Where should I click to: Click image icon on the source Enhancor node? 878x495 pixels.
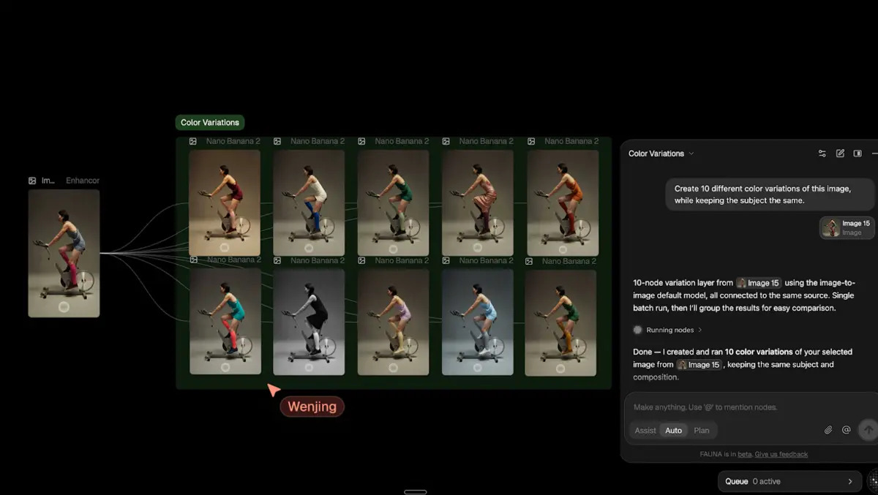[32, 181]
